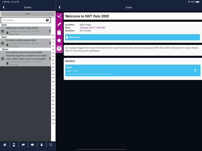Open the question mark help in magenta sidebar
Viewport: 202px width, 151px height.
(x=59, y=49)
